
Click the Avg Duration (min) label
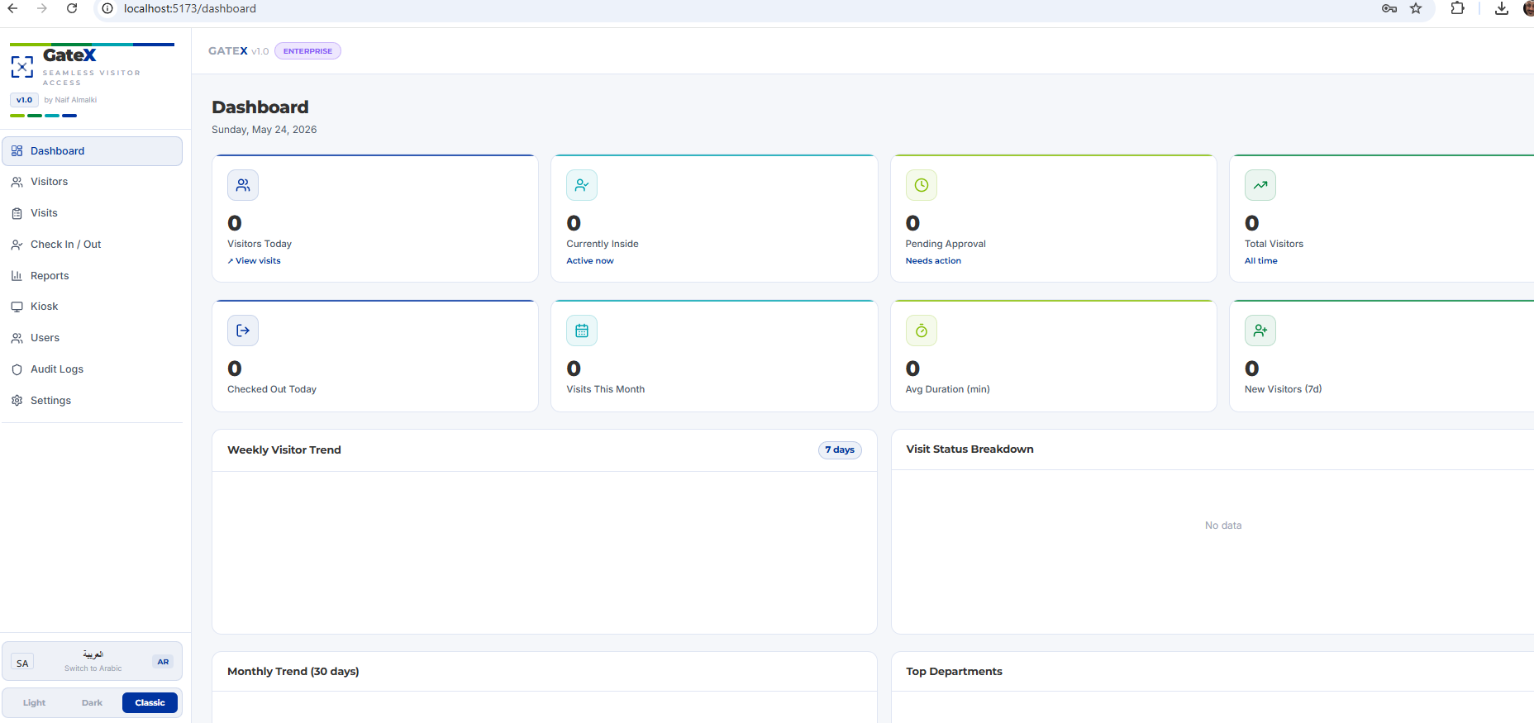coord(947,390)
